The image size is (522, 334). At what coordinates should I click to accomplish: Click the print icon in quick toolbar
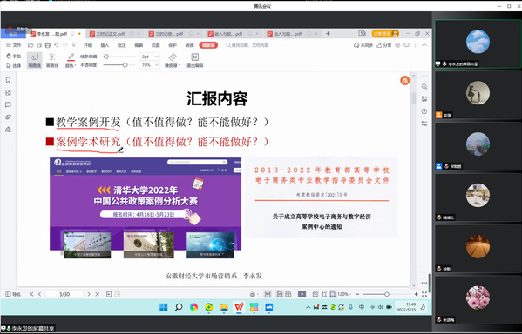(48, 45)
